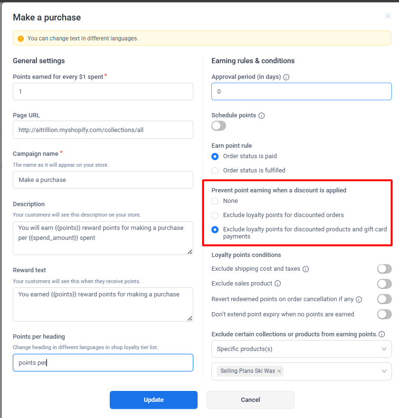Click info icon for Revert redeemed points
Image resolution: width=399 pixels, height=418 pixels.
pyautogui.click(x=359, y=300)
